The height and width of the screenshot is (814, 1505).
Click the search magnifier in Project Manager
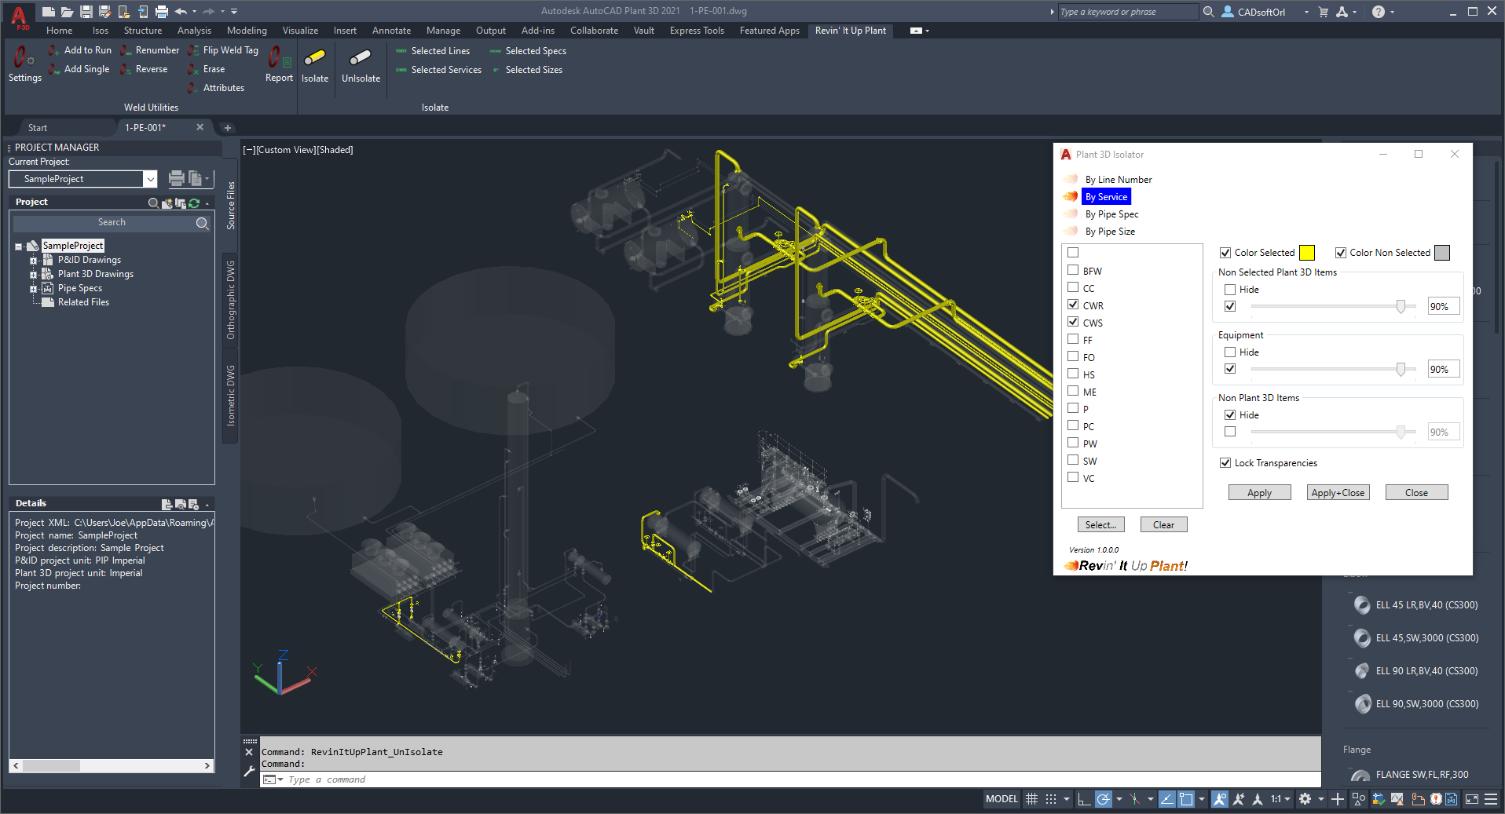(x=202, y=223)
